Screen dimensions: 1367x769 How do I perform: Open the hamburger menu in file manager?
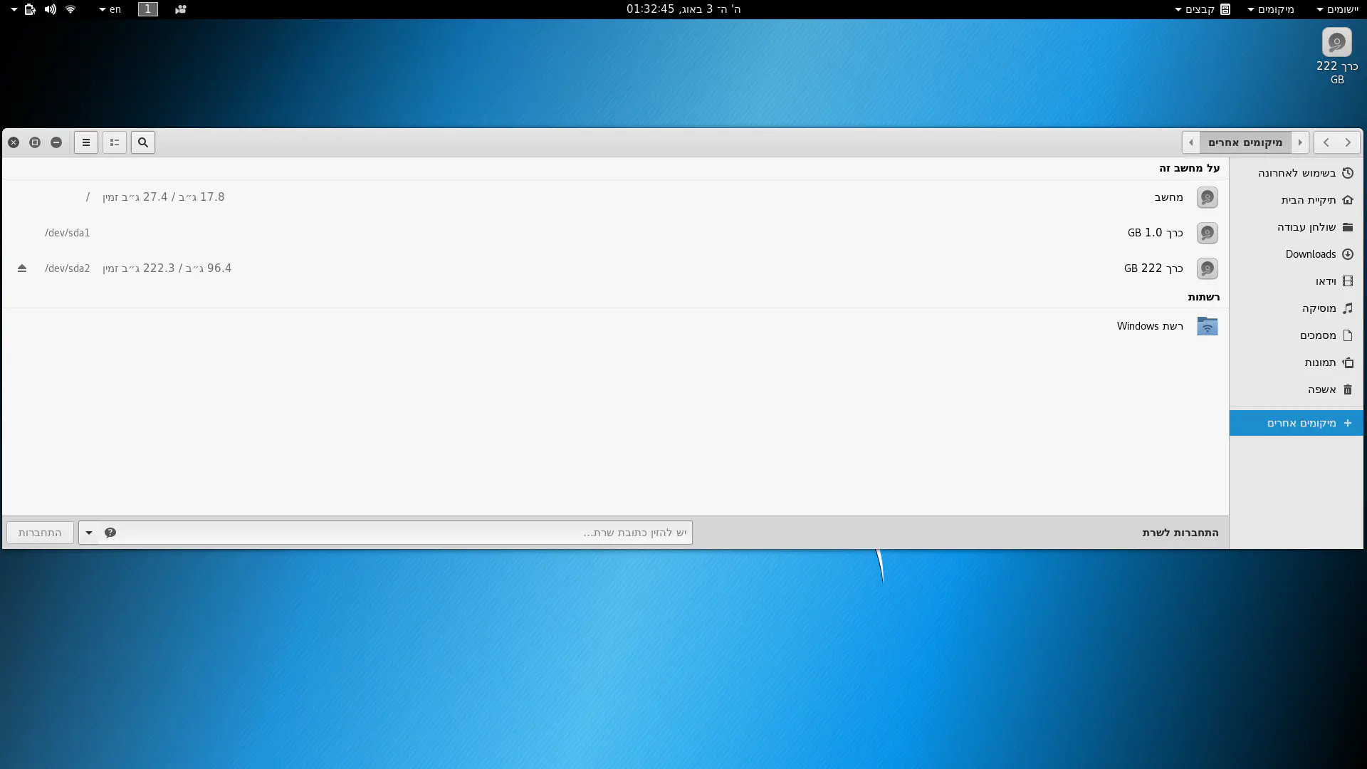click(x=86, y=142)
